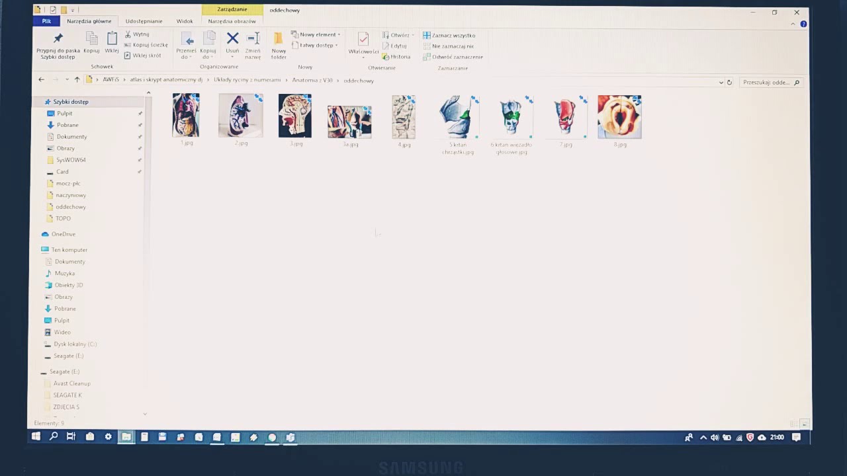This screenshot has height=476, width=847.
Task: Open Kopiuj do dropdown
Action: coord(208,45)
